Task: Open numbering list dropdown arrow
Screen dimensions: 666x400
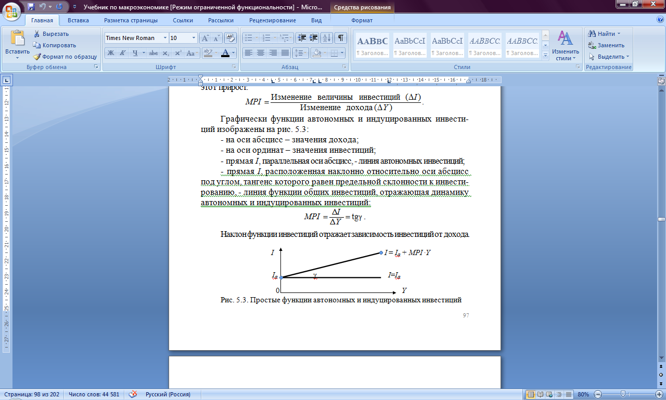Action: pyautogui.click(x=275, y=38)
